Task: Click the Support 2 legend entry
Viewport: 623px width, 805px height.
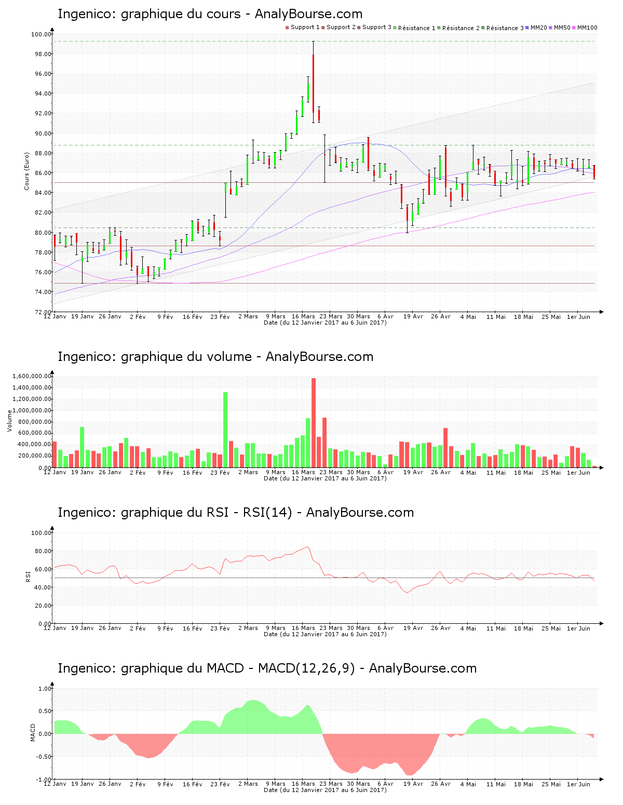Action: [338, 28]
